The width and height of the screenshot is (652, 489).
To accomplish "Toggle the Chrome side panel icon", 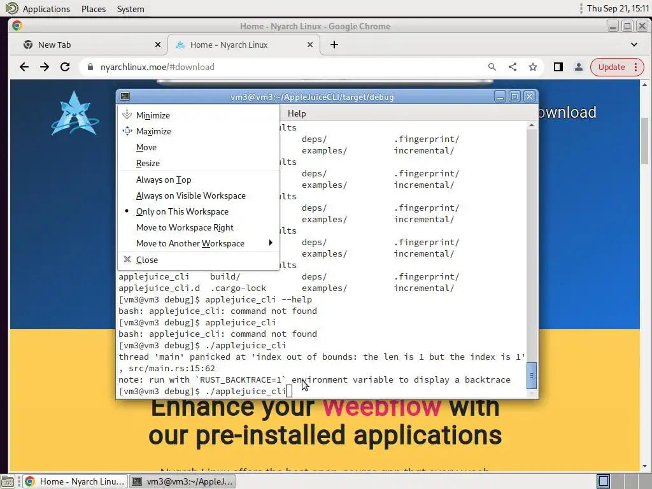I will point(558,67).
